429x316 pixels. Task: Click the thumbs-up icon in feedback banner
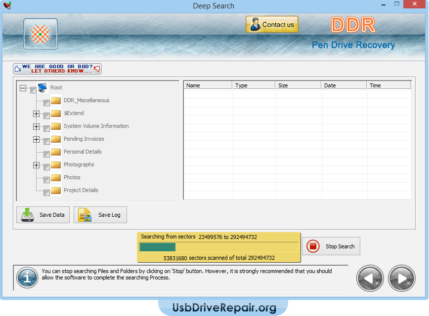(17, 69)
